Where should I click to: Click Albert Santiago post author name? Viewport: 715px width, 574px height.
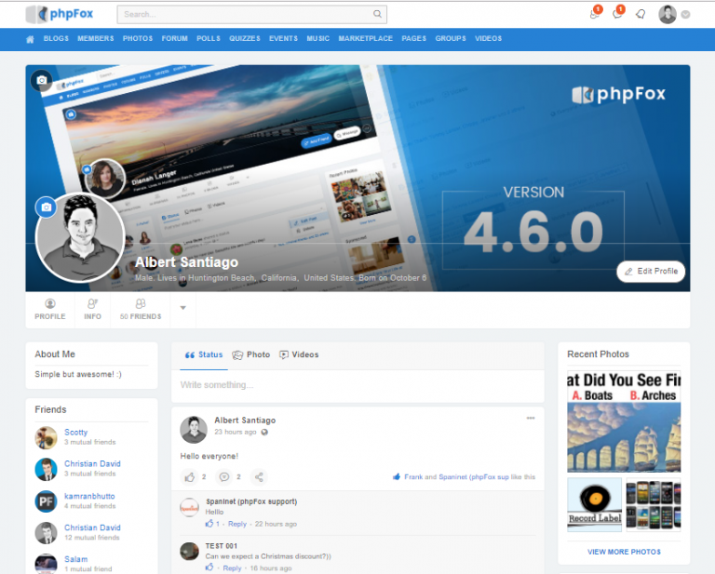pos(245,420)
